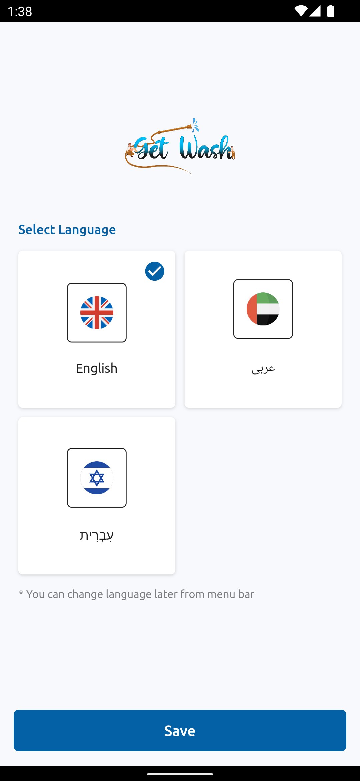360x781 pixels.
Task: Tap the cellular signal icon
Action: coord(315,11)
